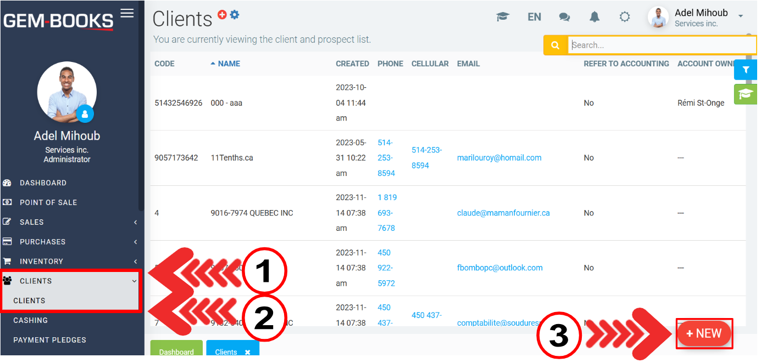
Task: Open the Adel Mihoub user dropdown arrow
Action: coord(741,16)
